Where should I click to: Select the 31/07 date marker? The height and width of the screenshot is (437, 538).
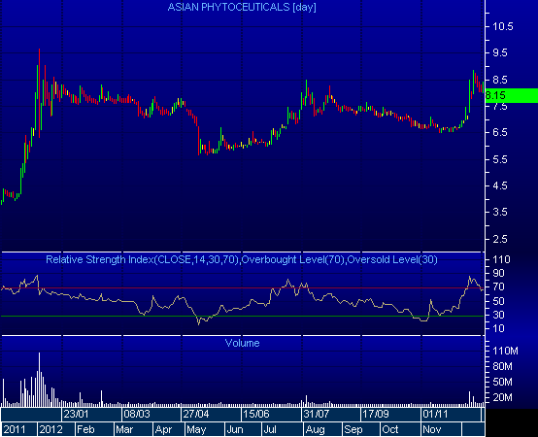point(316,414)
